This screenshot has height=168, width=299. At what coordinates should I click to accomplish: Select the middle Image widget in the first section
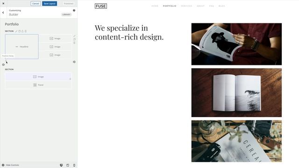pos(55,47)
